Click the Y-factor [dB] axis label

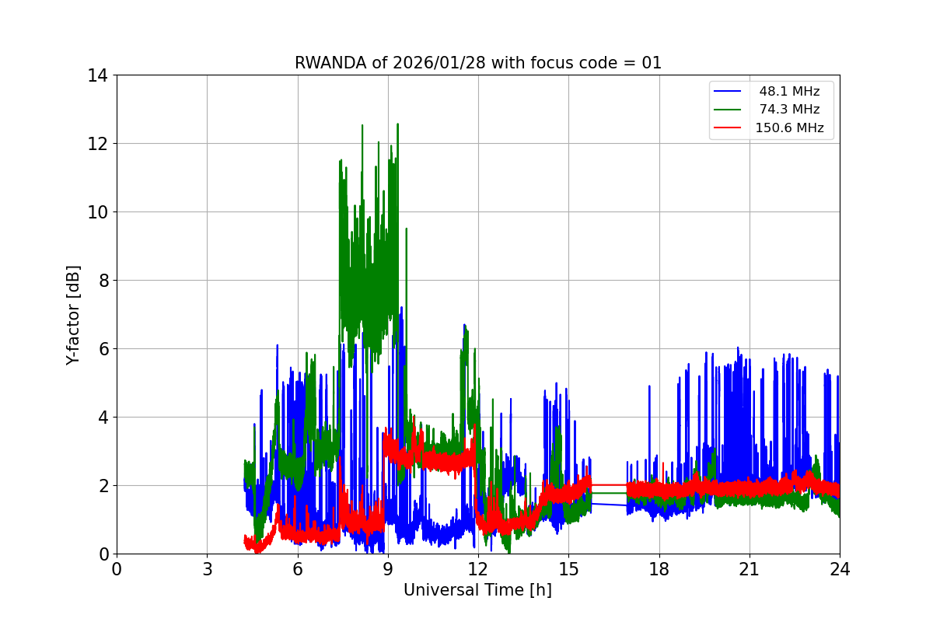point(73,315)
